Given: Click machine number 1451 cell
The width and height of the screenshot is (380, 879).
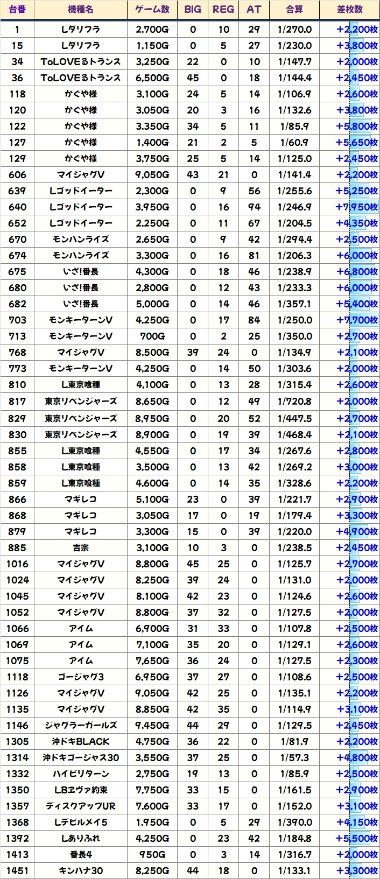Looking at the screenshot, I should pyautogui.click(x=17, y=871).
